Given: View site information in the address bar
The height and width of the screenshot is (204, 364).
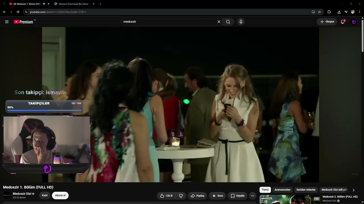Looking at the screenshot, I should point(26,12).
